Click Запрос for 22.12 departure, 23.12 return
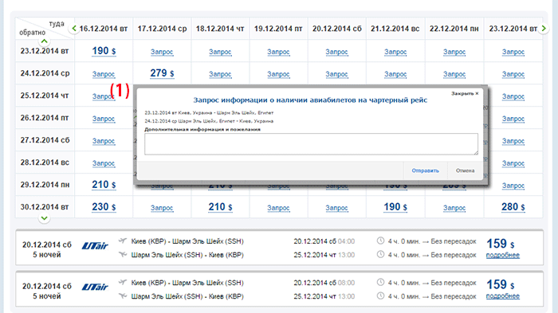The image size is (558, 313). tap(454, 52)
